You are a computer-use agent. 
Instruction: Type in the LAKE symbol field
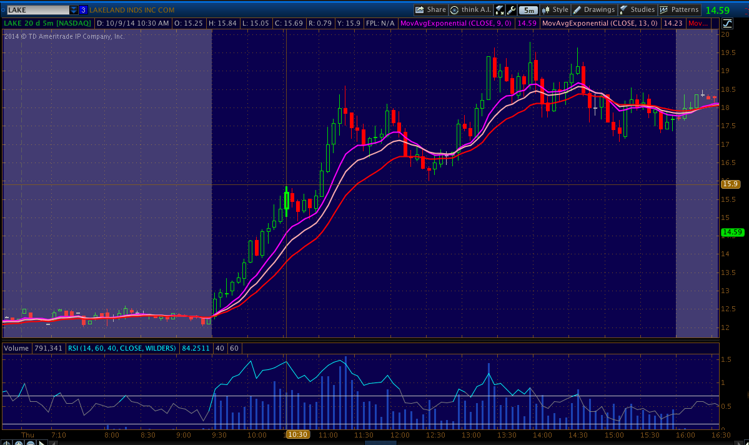coord(36,10)
